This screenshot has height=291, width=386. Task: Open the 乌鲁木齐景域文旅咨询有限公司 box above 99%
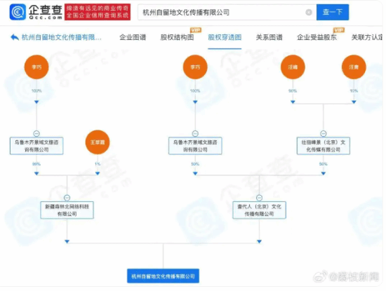point(36,146)
